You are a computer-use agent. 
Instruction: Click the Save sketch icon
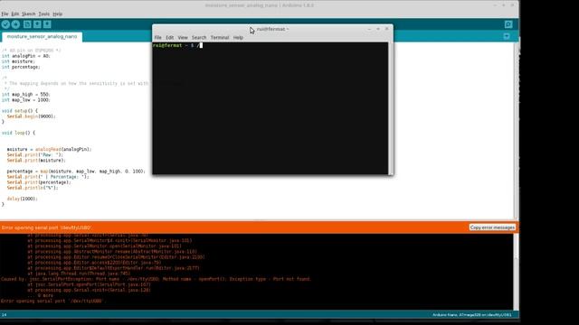47,24
